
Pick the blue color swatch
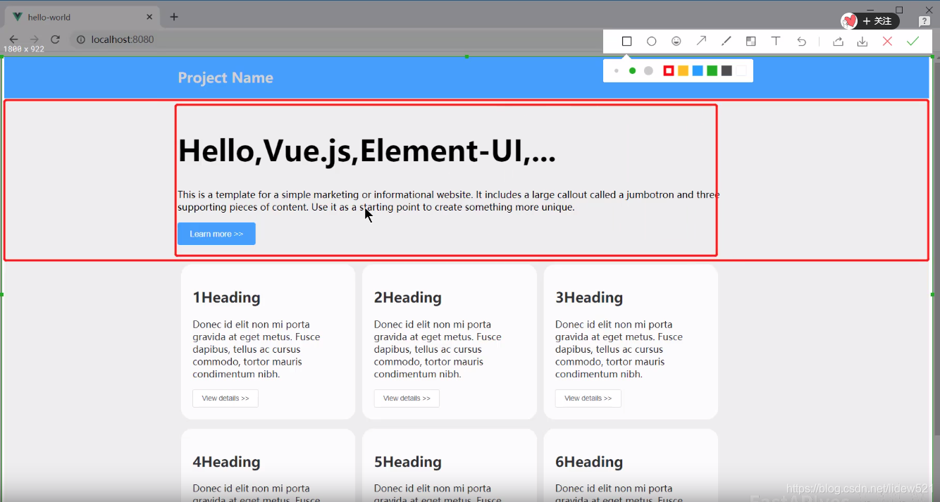point(698,71)
